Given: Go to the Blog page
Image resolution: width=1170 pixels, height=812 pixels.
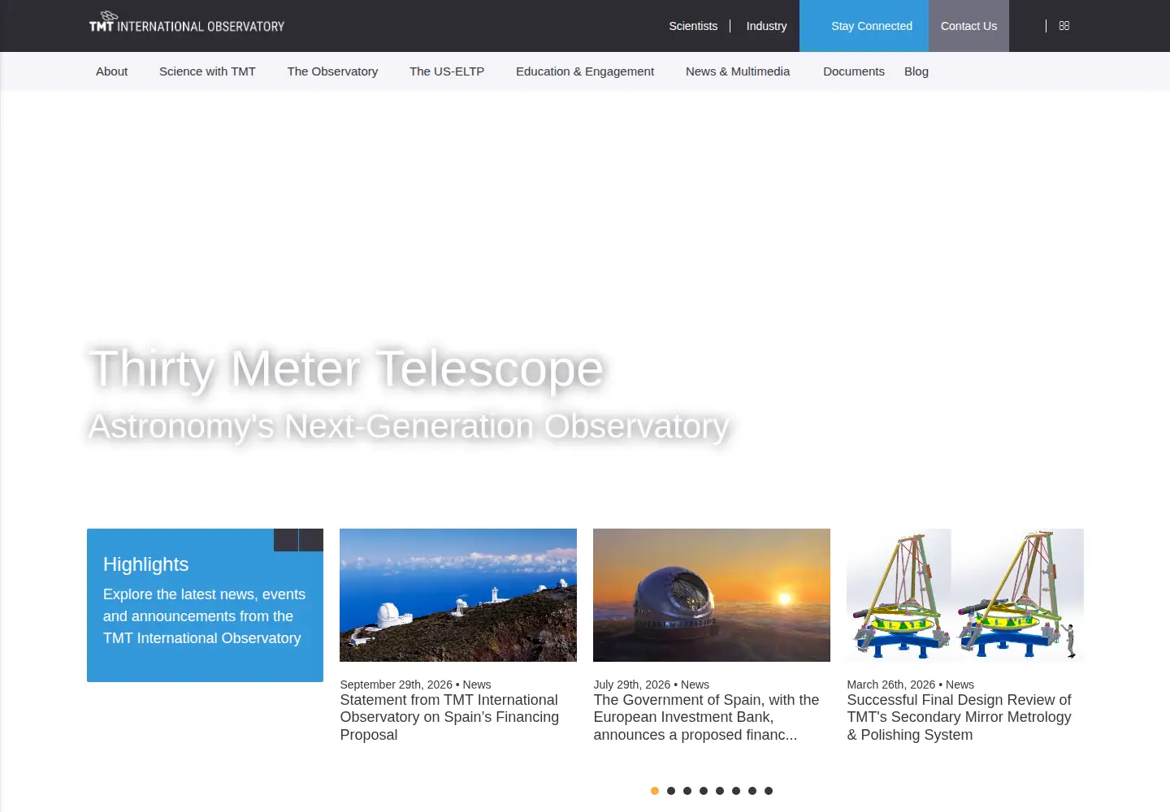Looking at the screenshot, I should pyautogui.click(x=916, y=71).
